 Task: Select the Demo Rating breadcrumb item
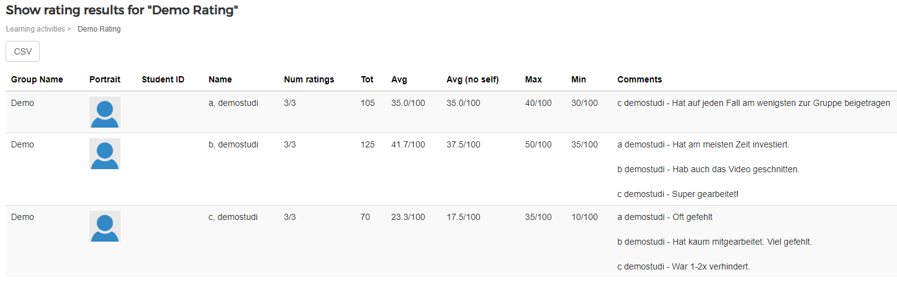pyautogui.click(x=99, y=29)
